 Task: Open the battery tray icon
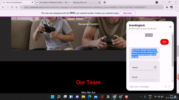pyautogui.click(x=162, y=97)
